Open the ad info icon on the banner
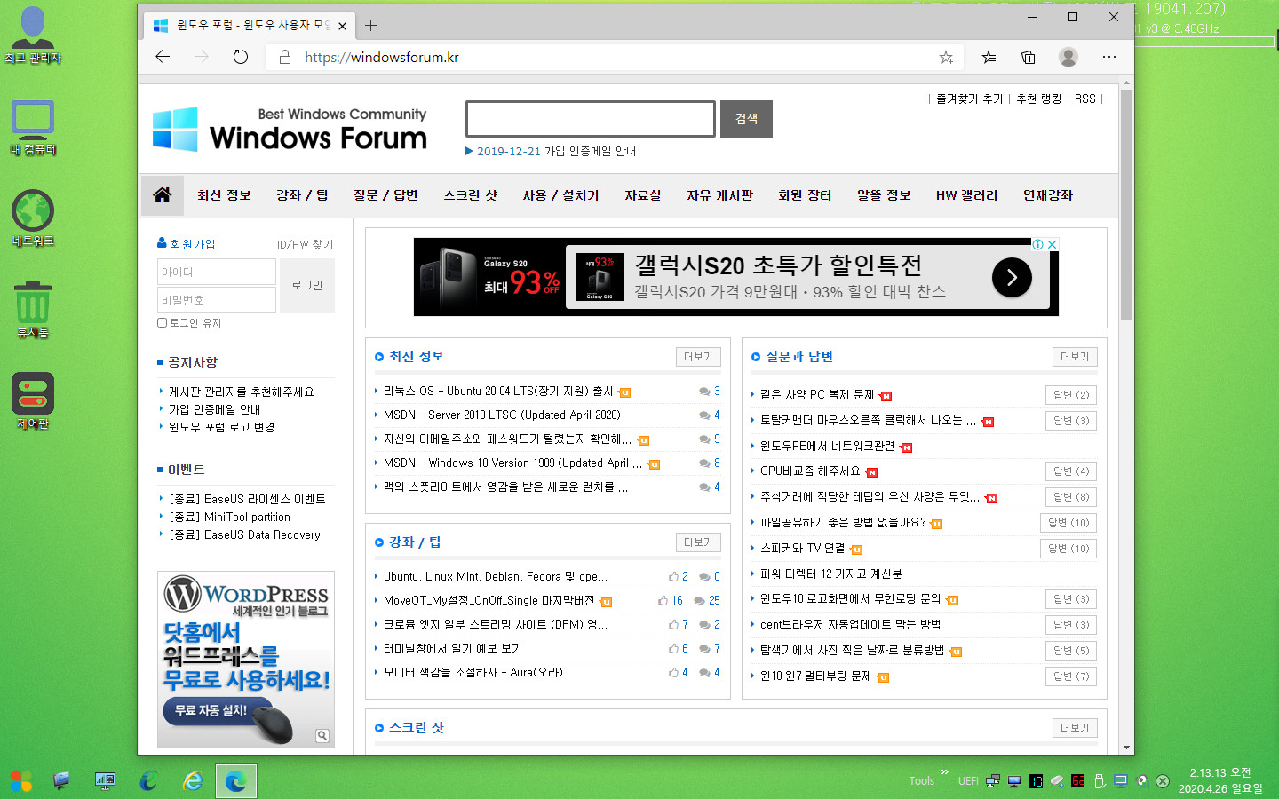 click(1037, 244)
